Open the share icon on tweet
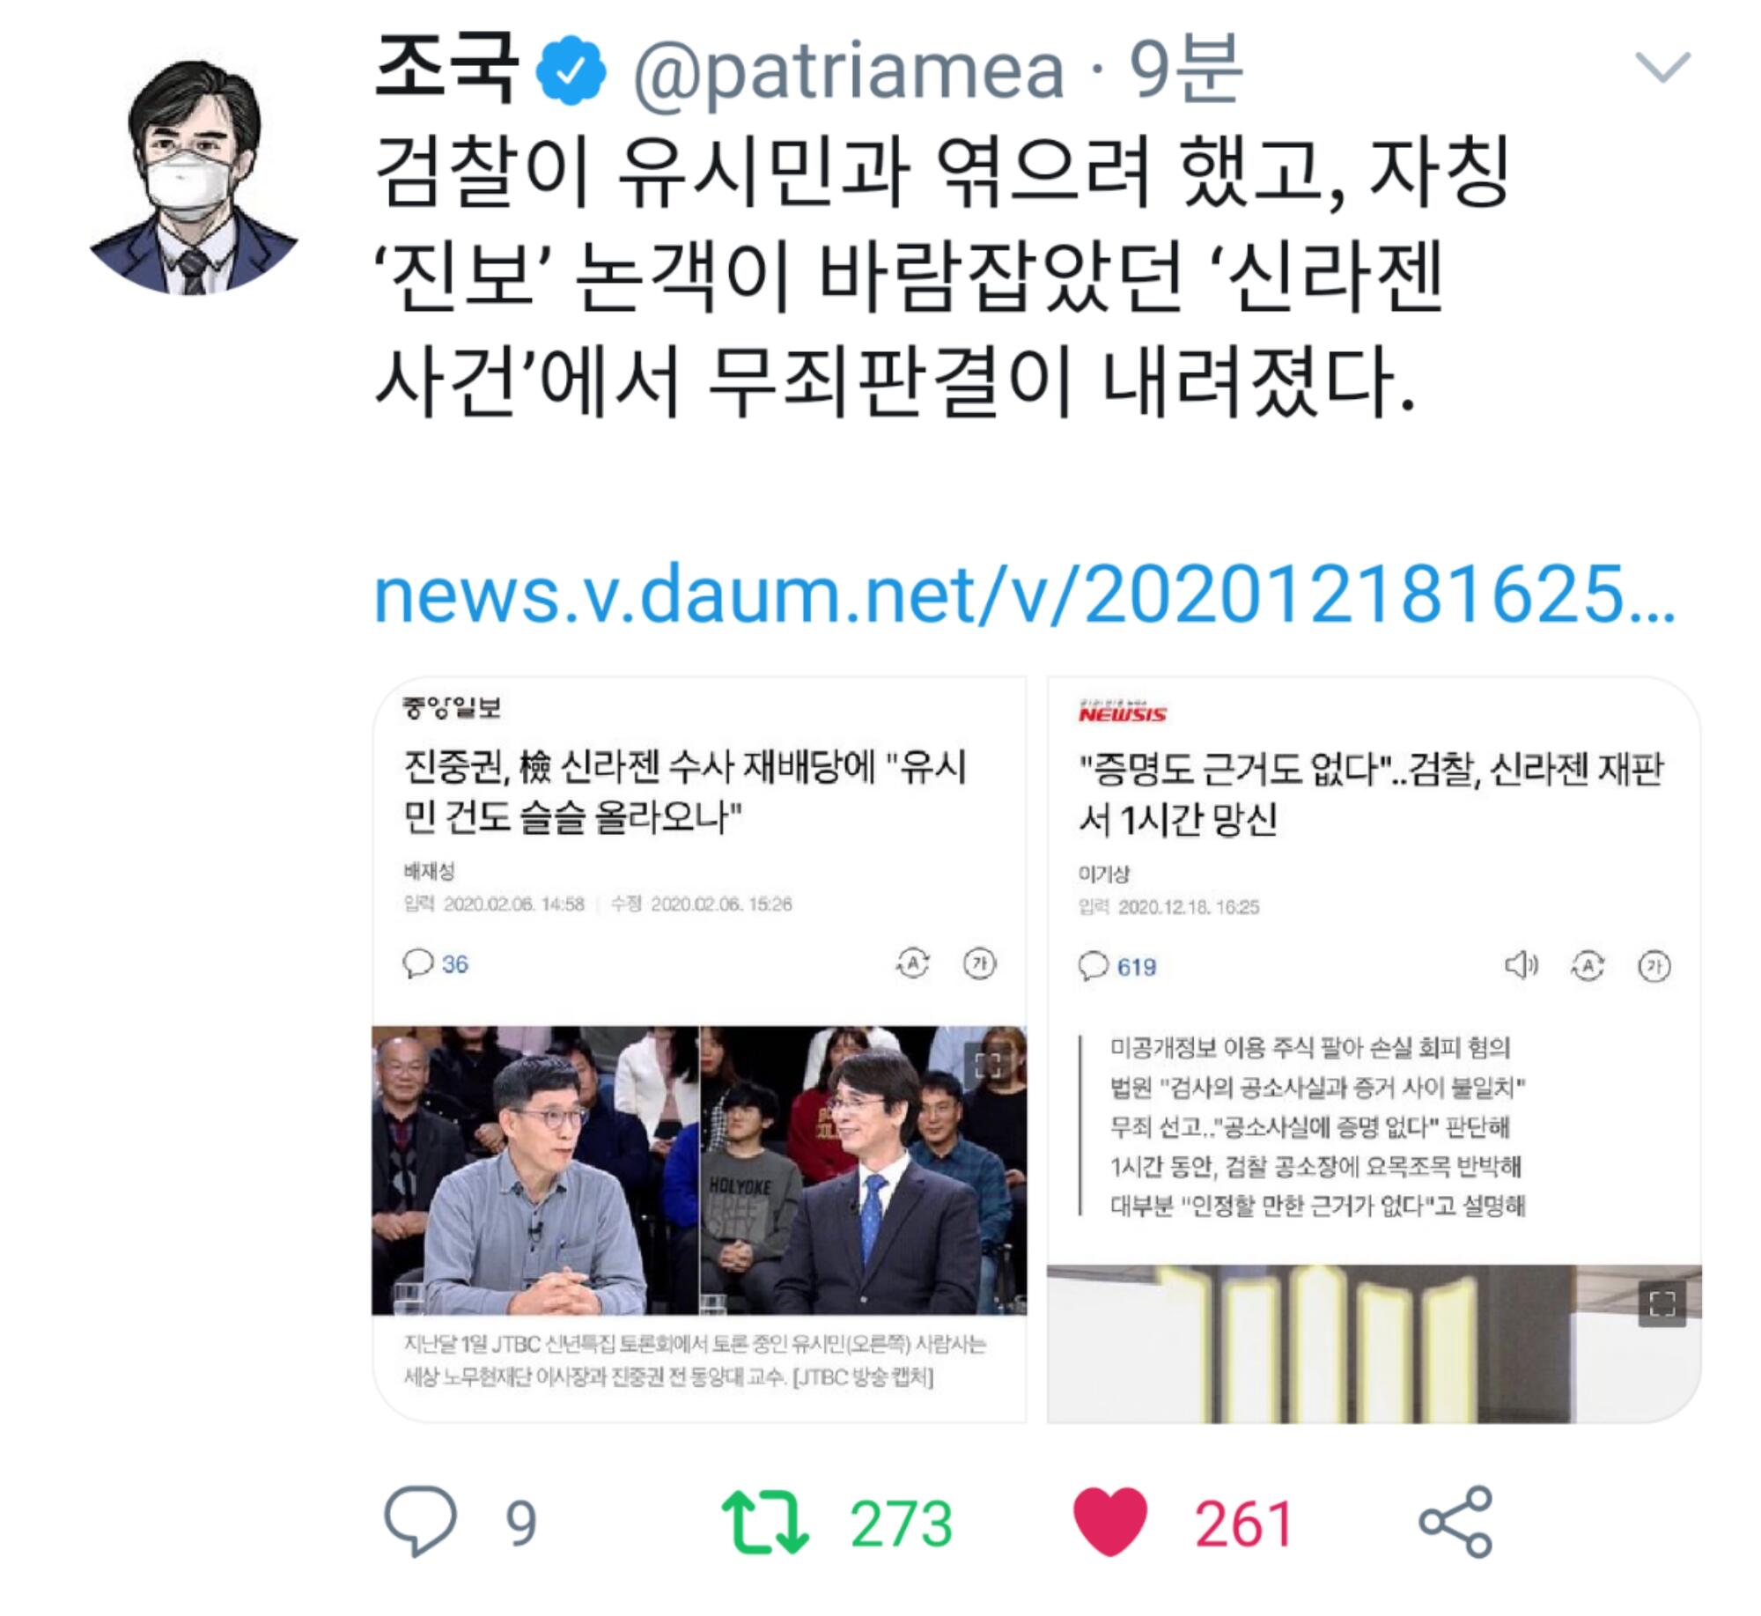This screenshot has height=1616, width=1761. coord(1455,1521)
